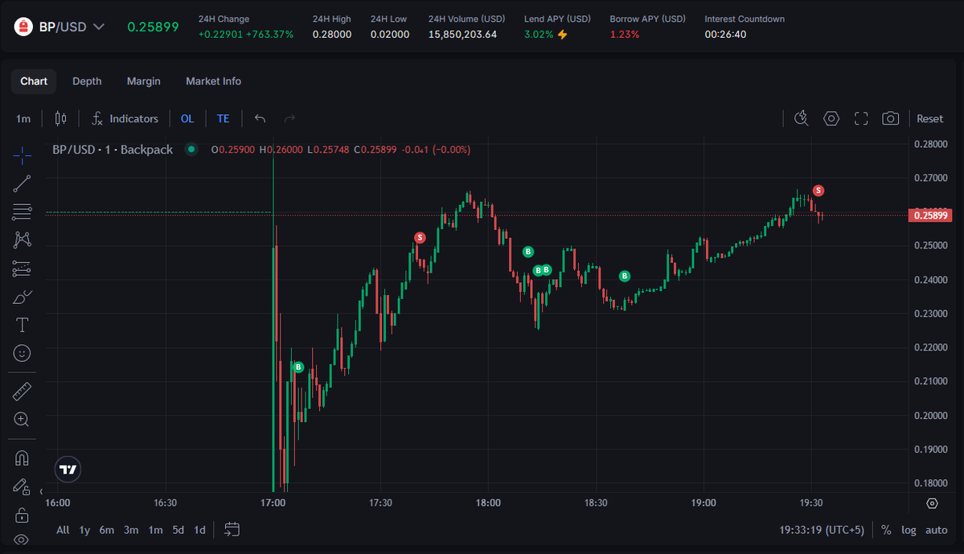Click the B marker near 18:38
964x554 pixels.
pos(625,276)
